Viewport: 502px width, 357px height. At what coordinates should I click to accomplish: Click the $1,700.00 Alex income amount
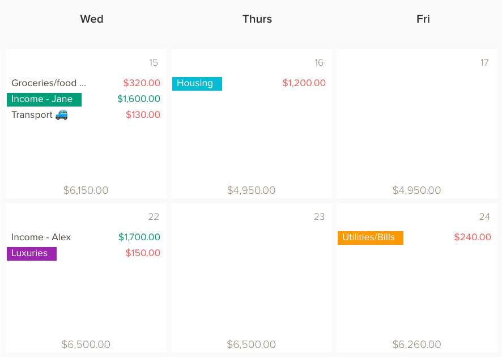click(x=139, y=237)
